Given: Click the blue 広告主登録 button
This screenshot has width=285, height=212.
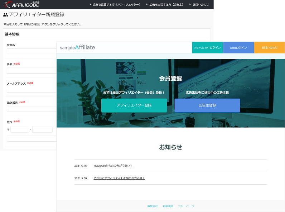Looking at the screenshot, I should click(x=207, y=105).
